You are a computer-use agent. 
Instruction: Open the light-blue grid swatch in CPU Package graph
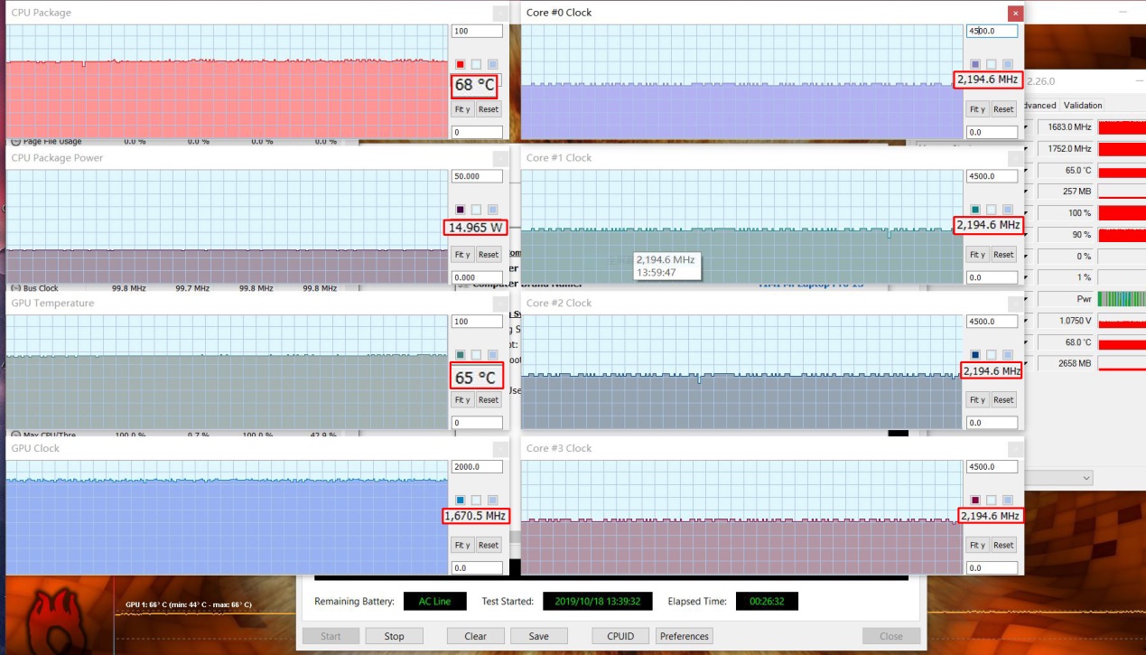click(x=492, y=64)
